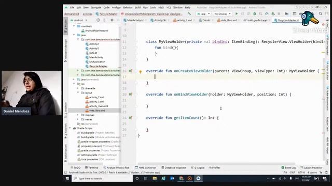This screenshot has height=186, width=332.
Task: Open the Event Log panel
Action: (x=288, y=167)
